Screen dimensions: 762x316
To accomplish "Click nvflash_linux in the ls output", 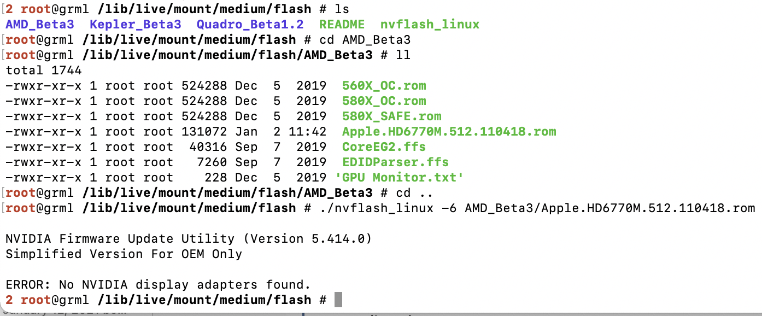I will point(430,25).
